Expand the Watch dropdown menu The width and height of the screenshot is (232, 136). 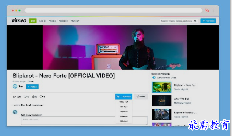(75, 21)
